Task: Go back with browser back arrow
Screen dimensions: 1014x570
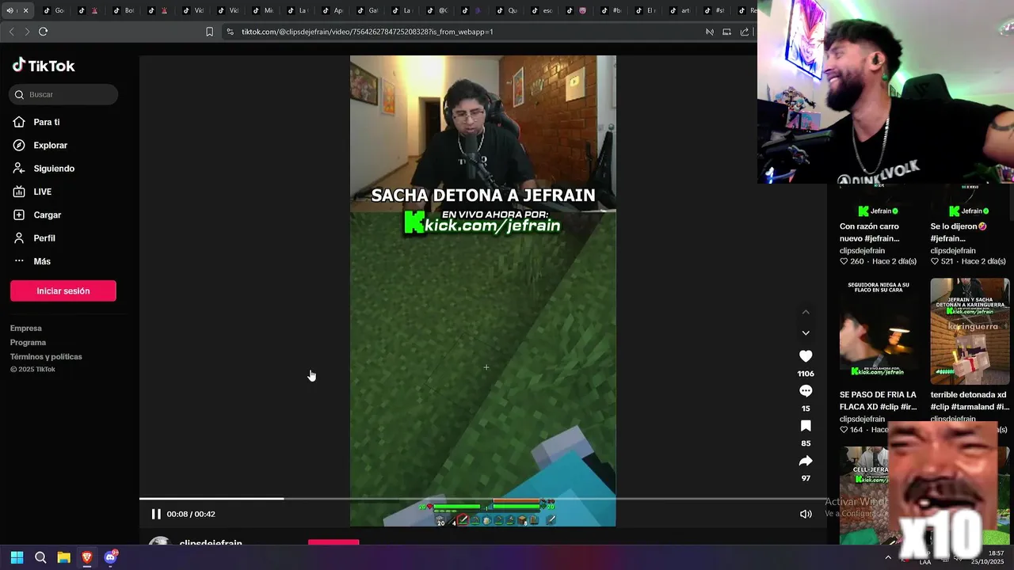Action: pos(11,32)
